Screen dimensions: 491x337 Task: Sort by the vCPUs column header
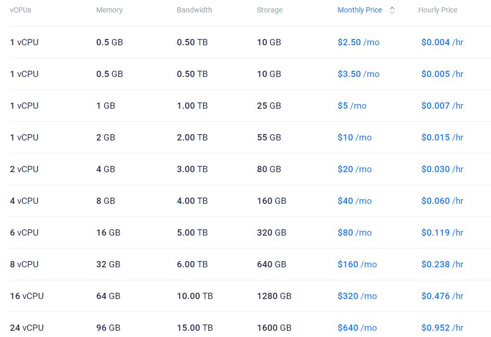pyautogui.click(x=21, y=10)
